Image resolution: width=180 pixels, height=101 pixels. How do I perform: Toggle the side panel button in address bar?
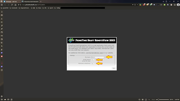pyautogui.click(x=2, y=5)
